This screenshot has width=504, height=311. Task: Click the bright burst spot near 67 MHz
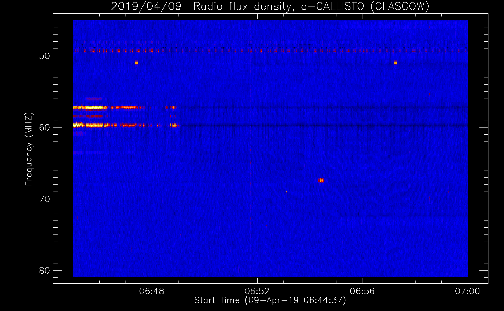[321, 180]
